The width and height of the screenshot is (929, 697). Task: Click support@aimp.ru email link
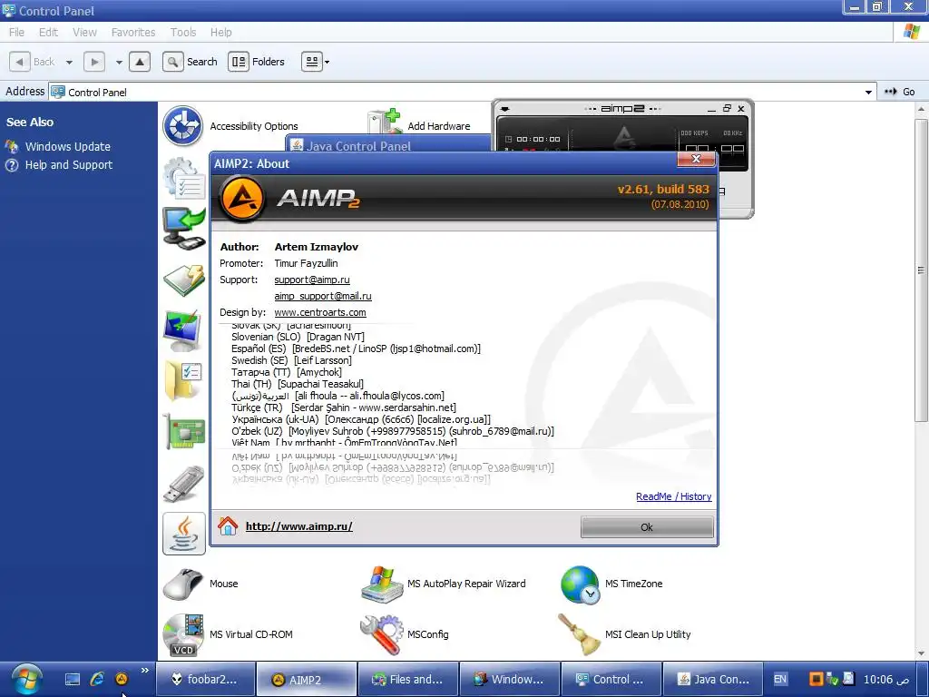point(312,280)
